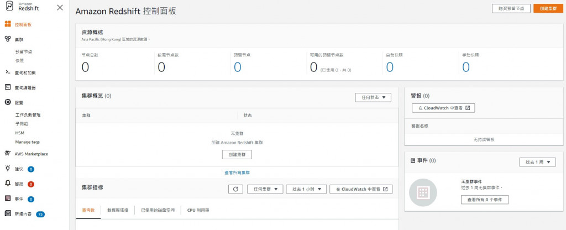Click the 0 value under 节点总数

(x=85, y=67)
